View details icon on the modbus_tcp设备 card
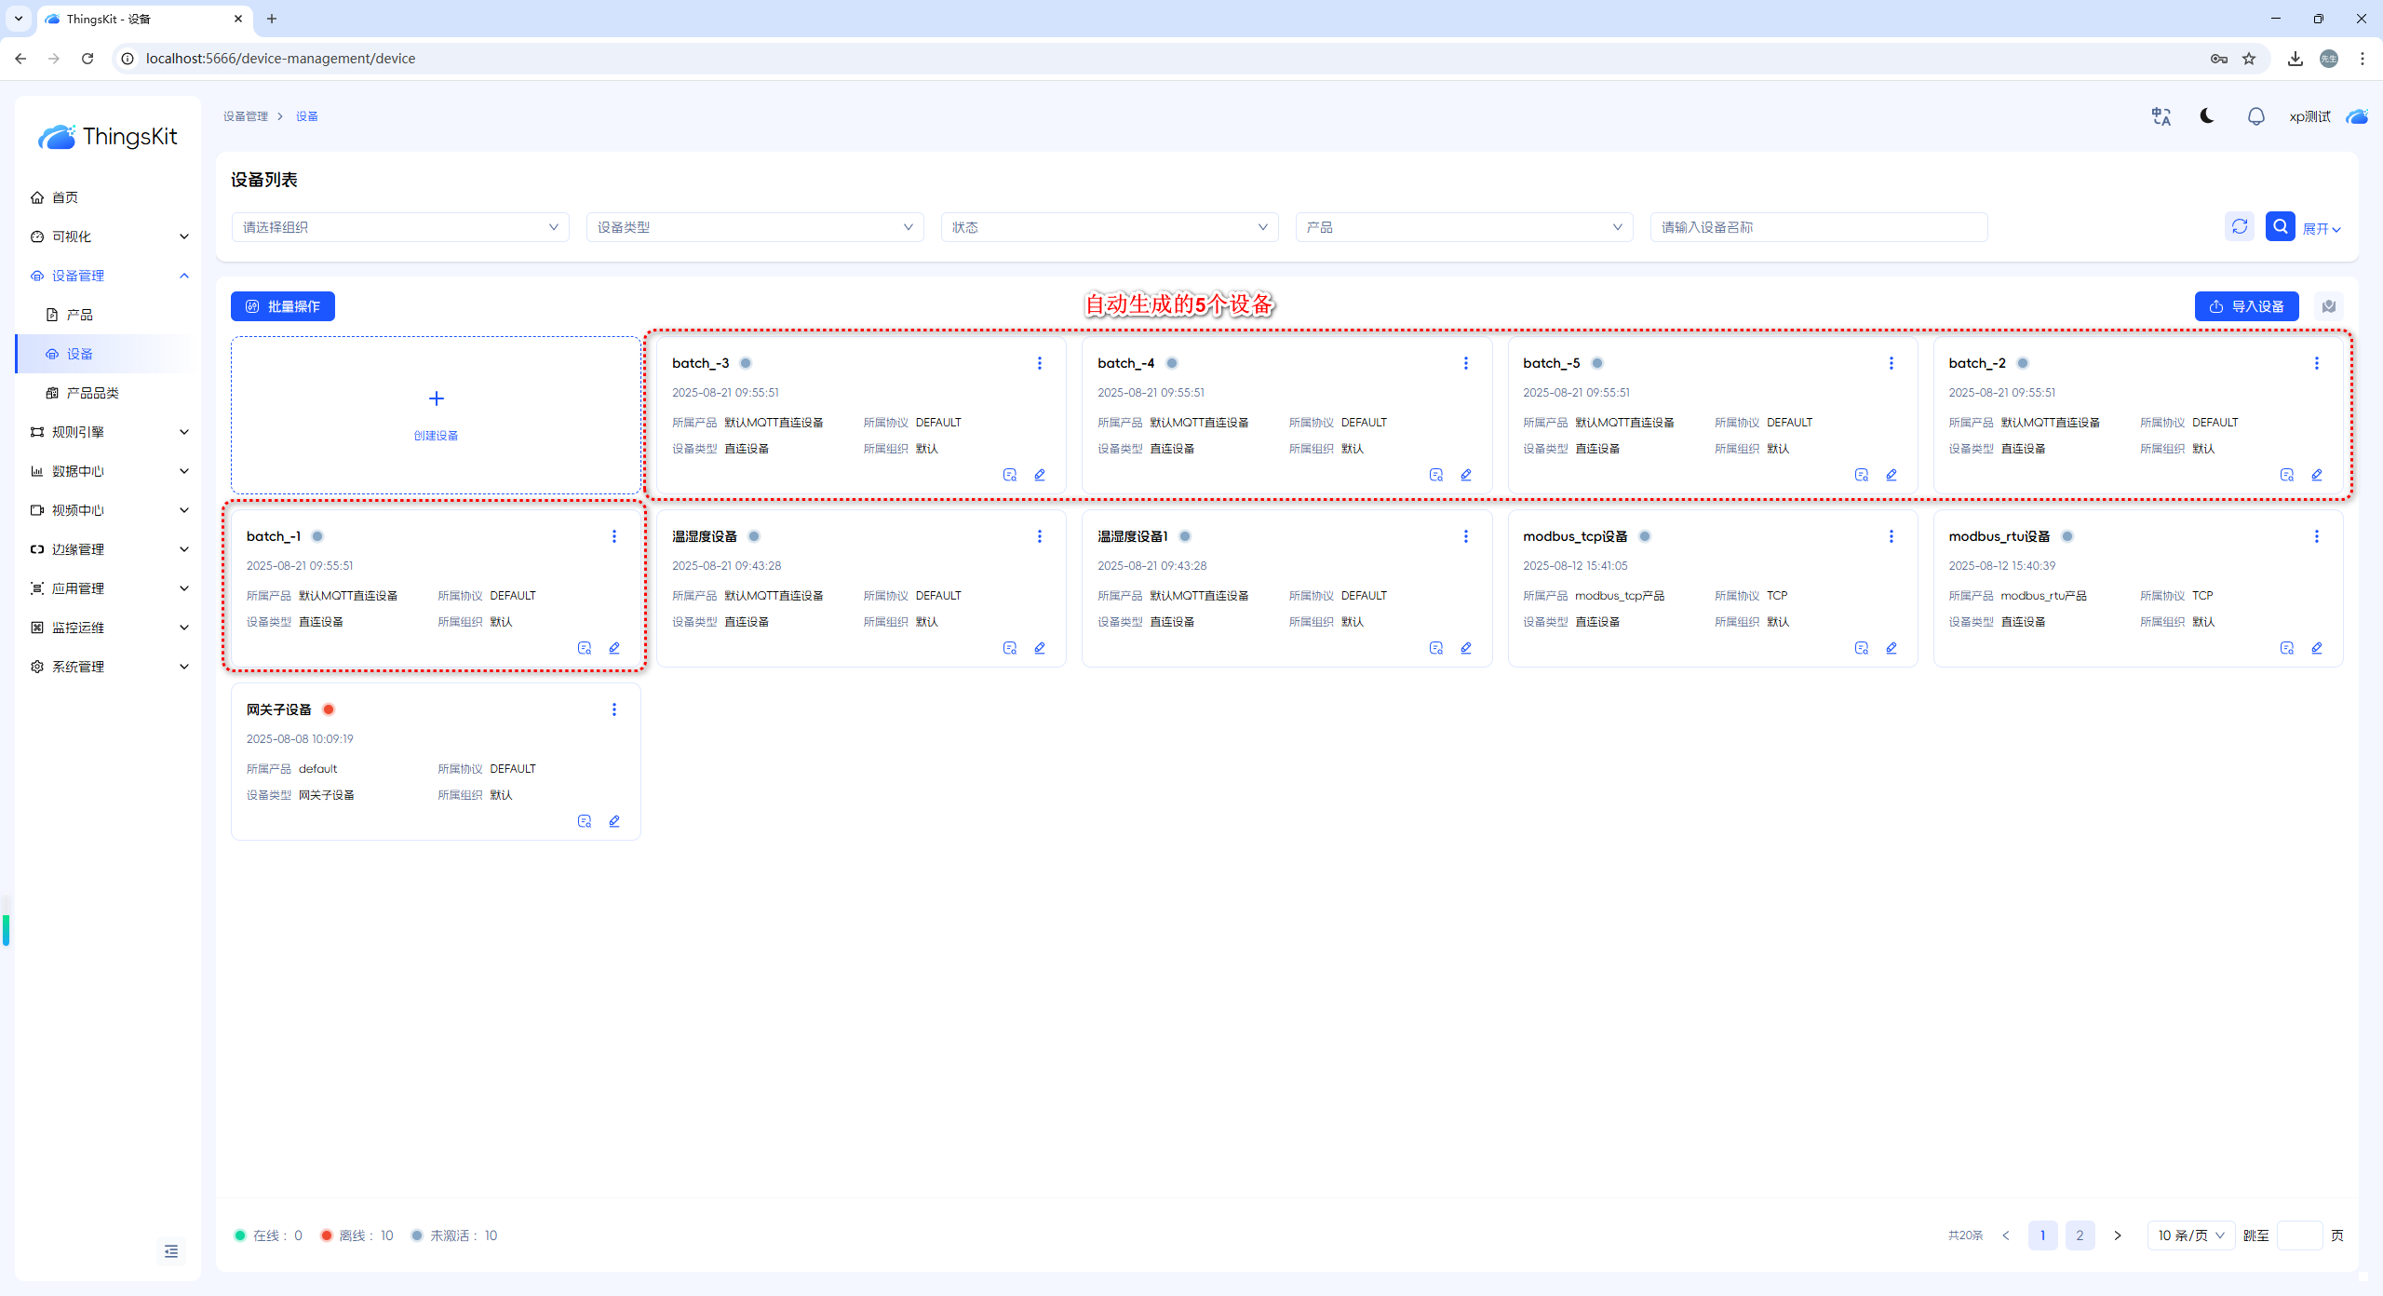Screen dimensions: 2383x1296 [x=1861, y=648]
